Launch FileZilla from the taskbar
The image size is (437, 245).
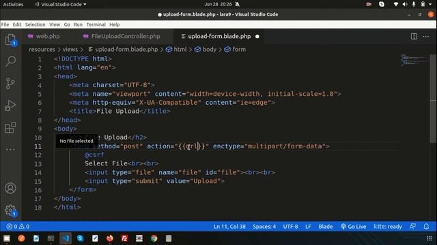click(124, 238)
